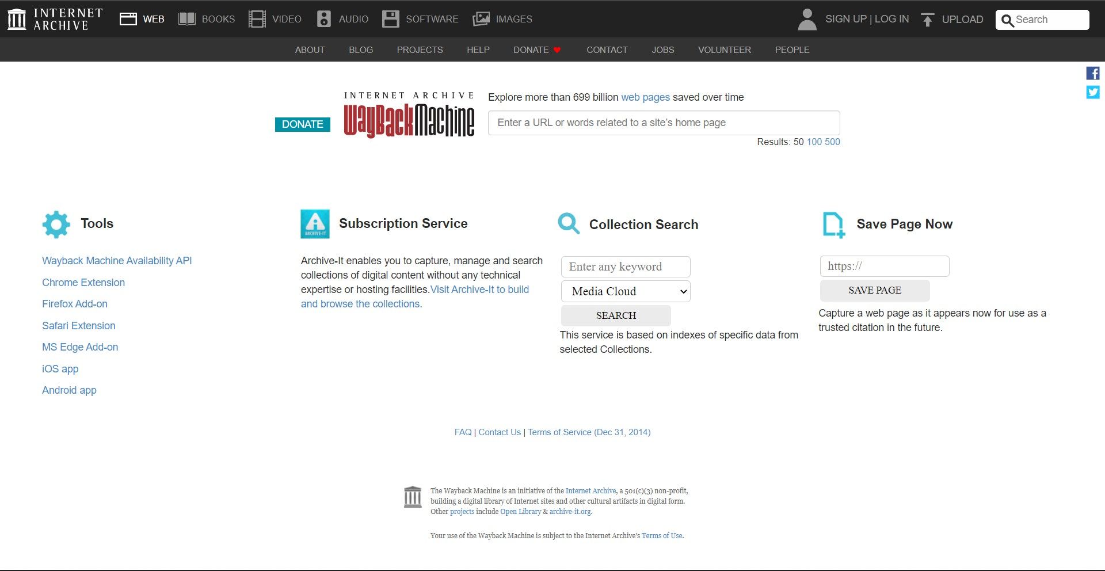Click the Internet Archive logo icon

(17, 19)
